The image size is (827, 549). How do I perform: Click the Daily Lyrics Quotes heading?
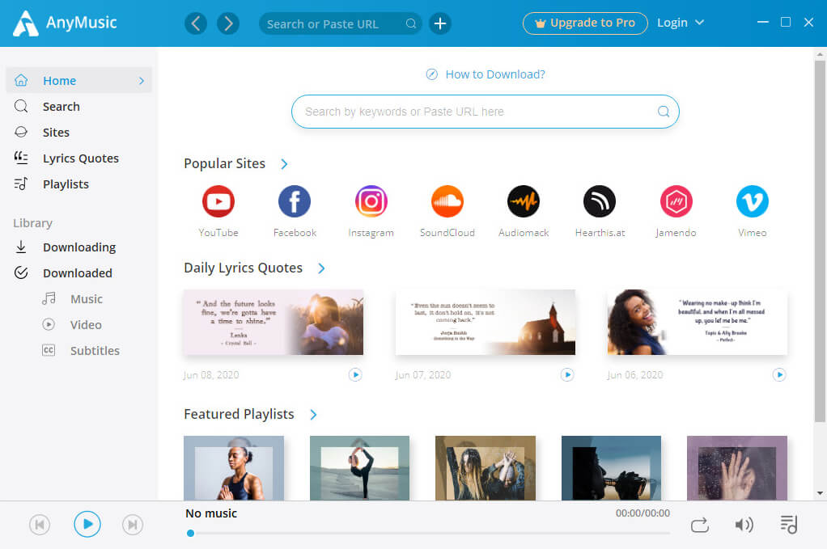(x=243, y=268)
